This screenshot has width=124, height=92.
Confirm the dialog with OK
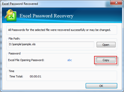pyautogui.click(x=101, y=86)
